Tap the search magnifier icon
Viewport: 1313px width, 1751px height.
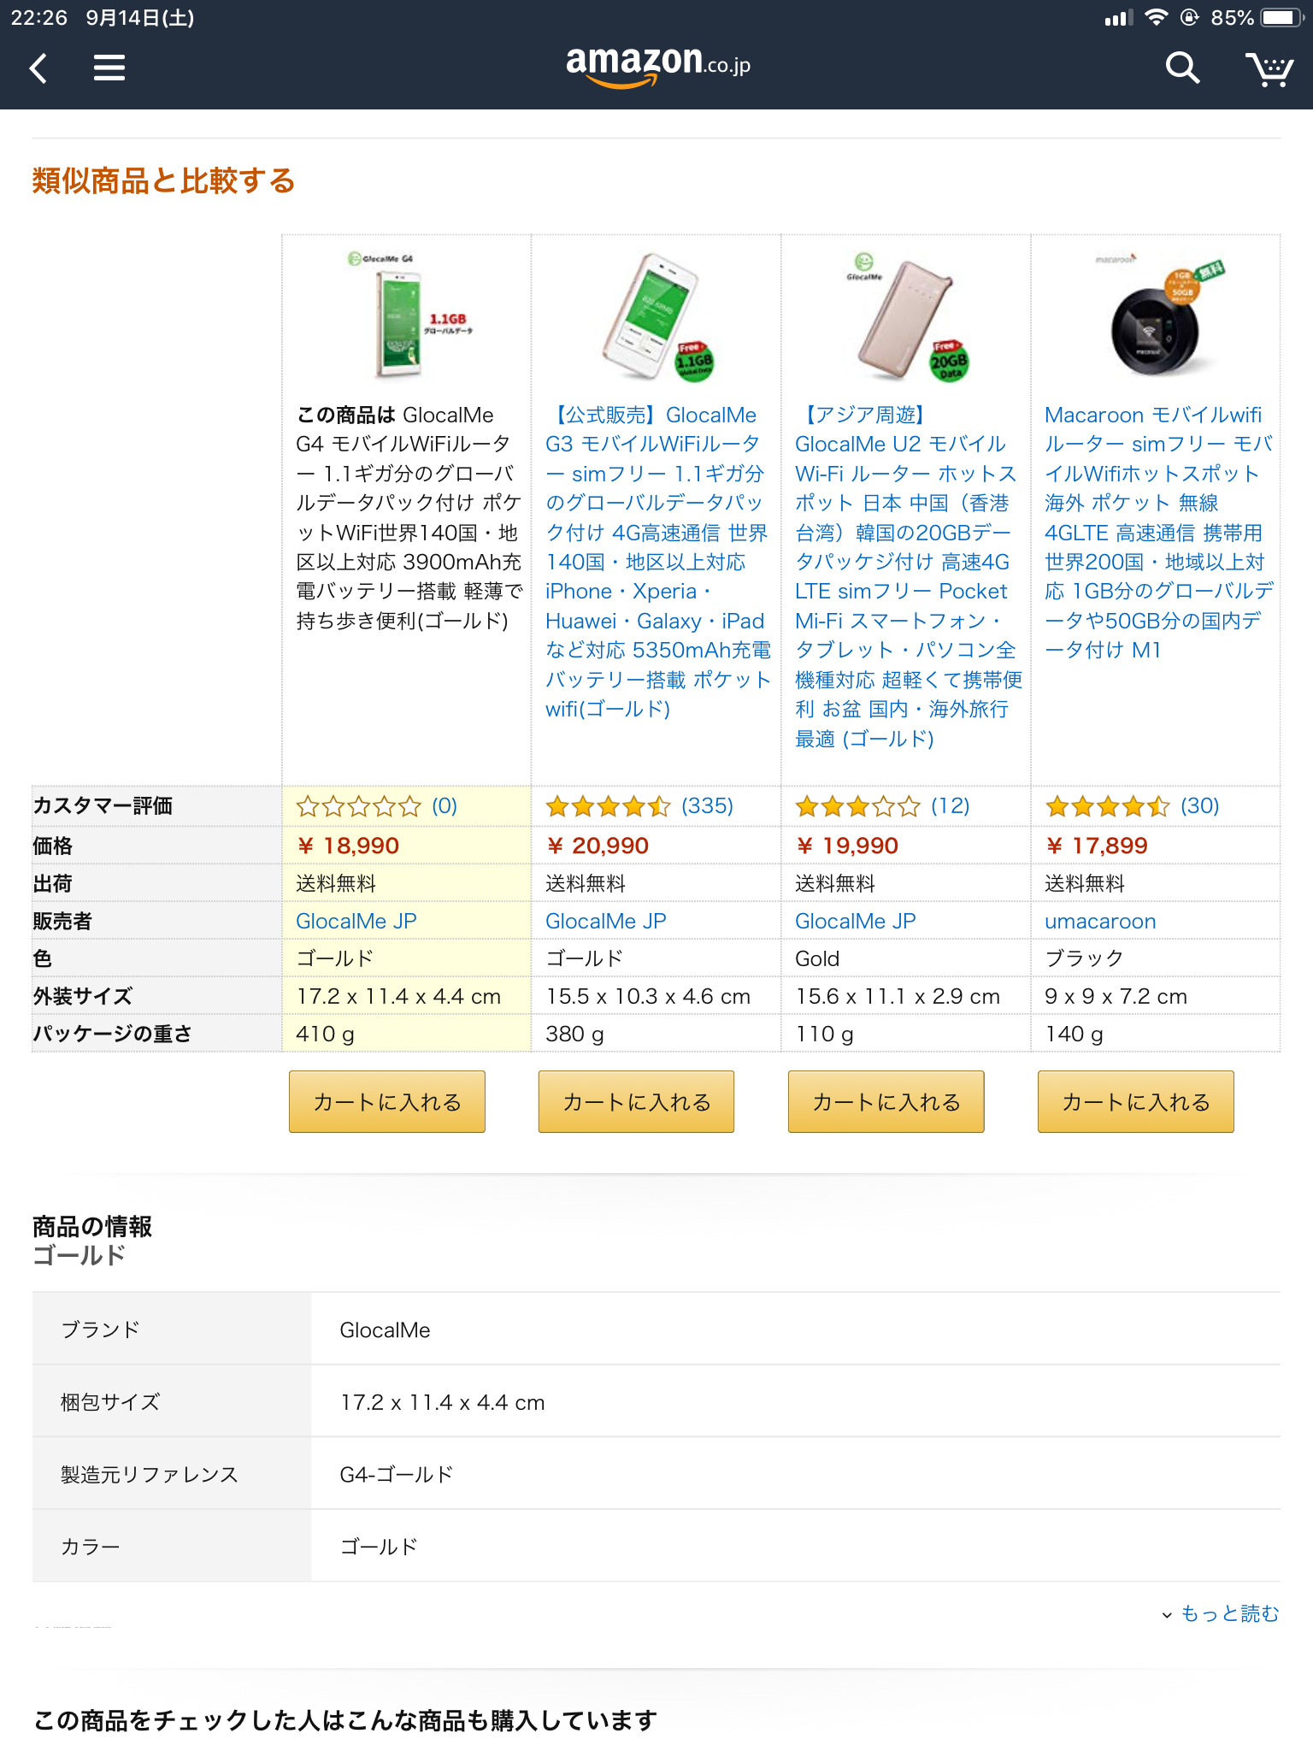pos(1182,68)
